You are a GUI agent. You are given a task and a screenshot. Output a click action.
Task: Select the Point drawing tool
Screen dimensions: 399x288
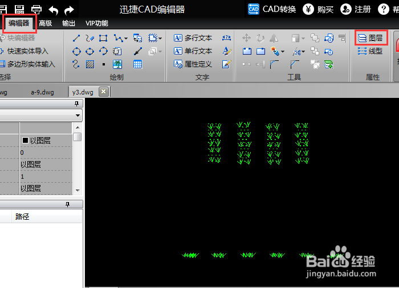pyautogui.click(x=104, y=64)
